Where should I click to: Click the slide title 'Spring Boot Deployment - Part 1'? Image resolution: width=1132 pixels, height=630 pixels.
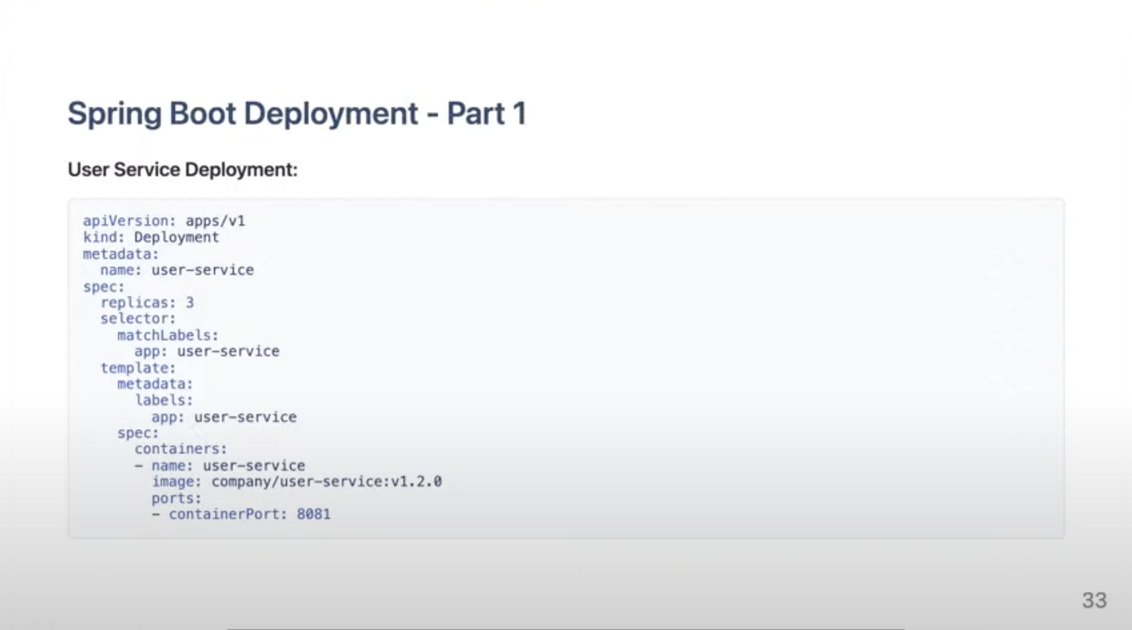[x=297, y=114]
